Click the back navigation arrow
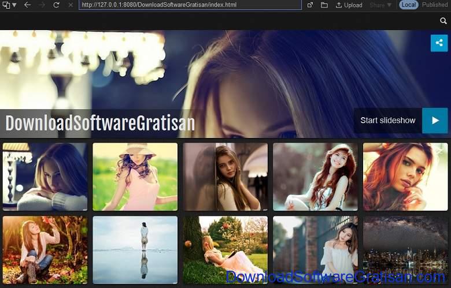Viewport: 451px width, 288px height. pyautogui.click(x=27, y=5)
